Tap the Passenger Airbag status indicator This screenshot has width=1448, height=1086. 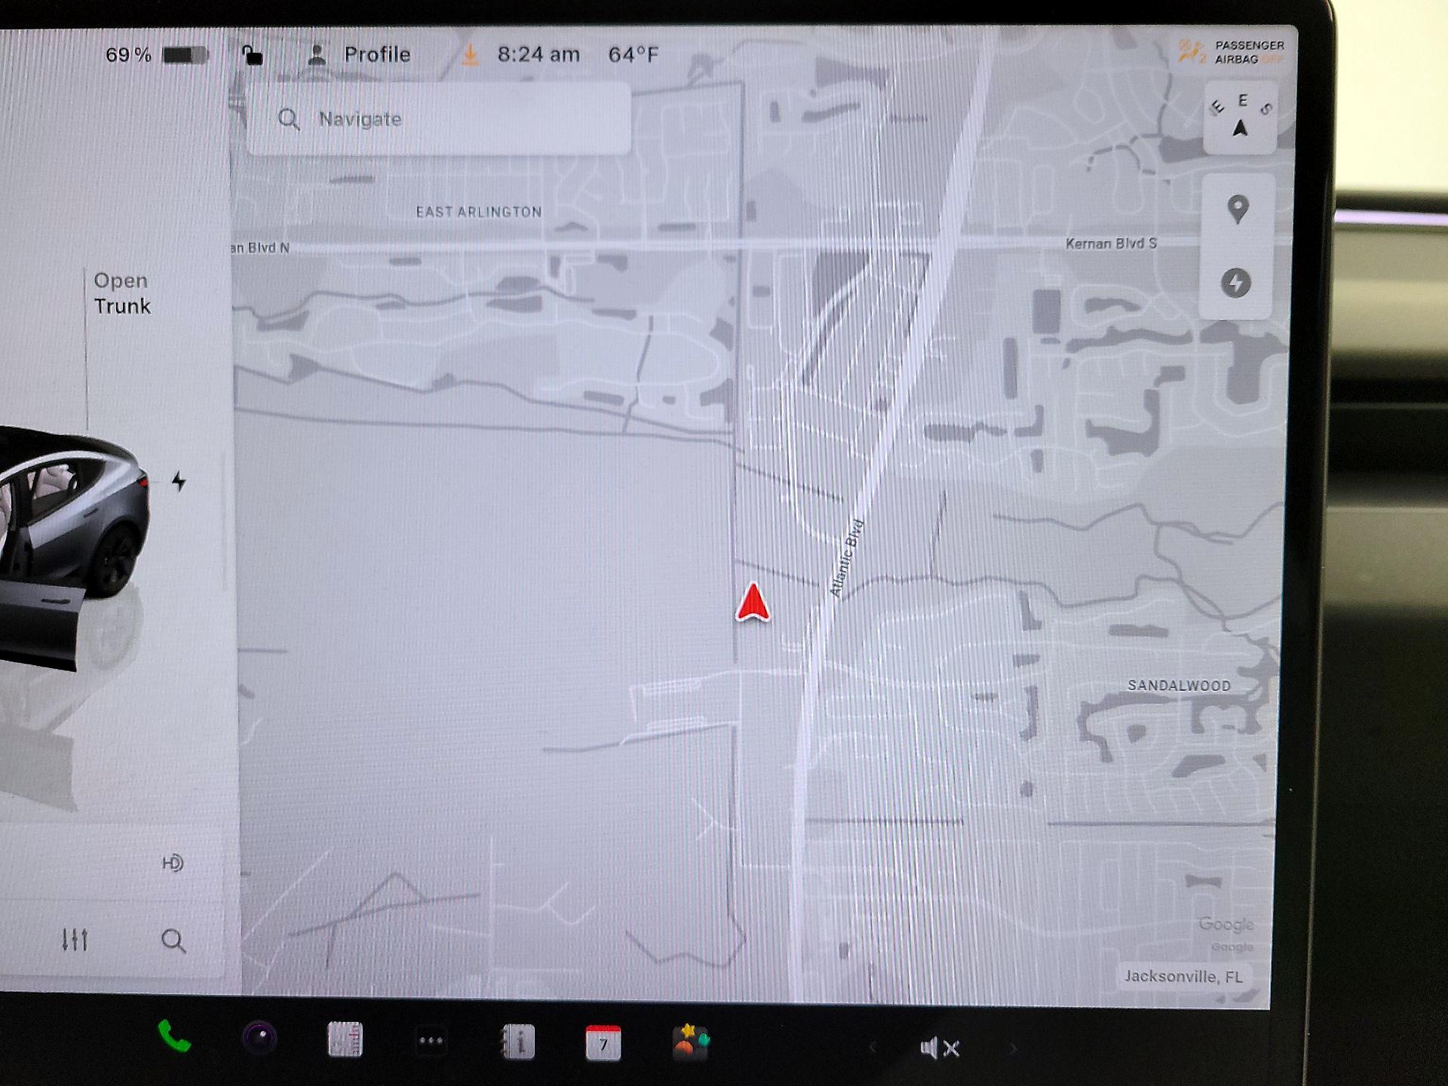1231,52
